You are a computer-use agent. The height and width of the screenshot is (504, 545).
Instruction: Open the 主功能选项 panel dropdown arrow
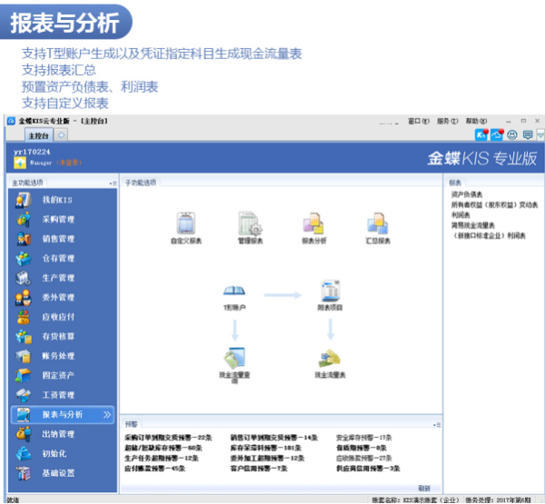tap(113, 183)
